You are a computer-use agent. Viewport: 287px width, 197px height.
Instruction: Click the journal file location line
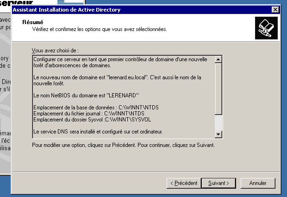click(89, 114)
